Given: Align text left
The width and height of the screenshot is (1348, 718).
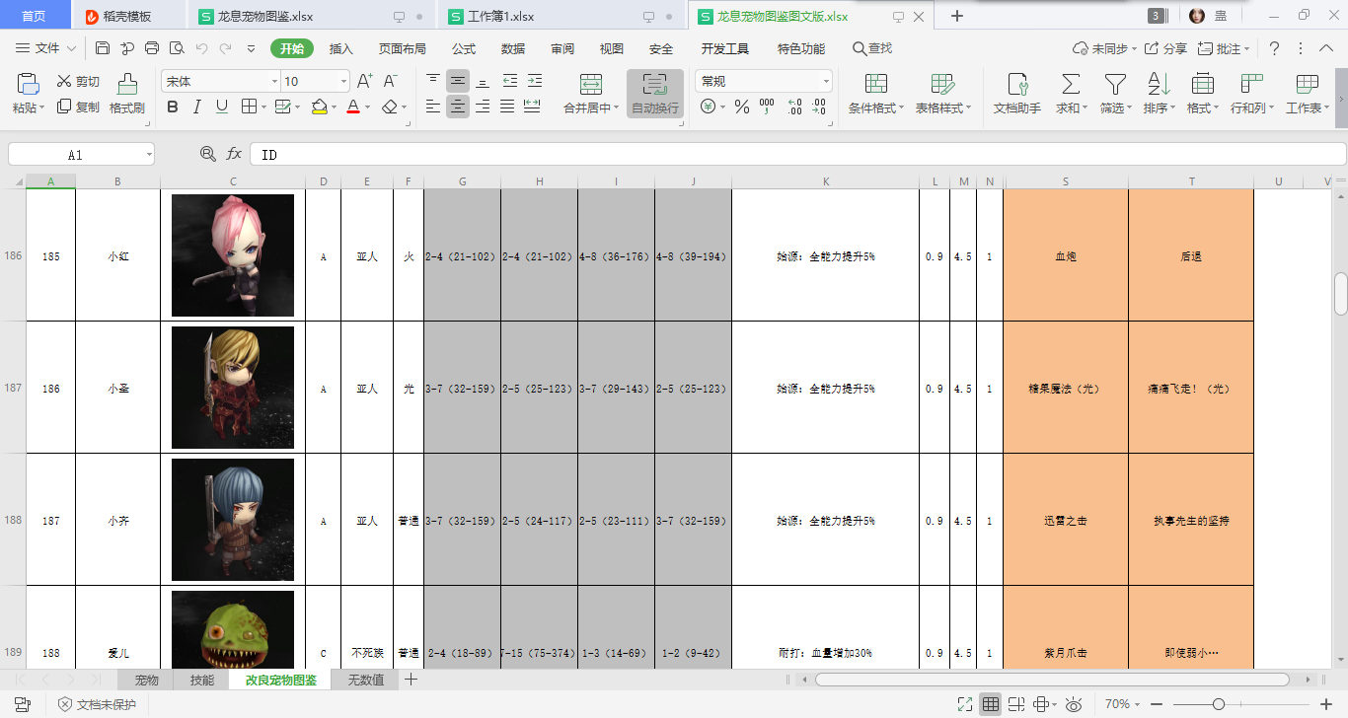Looking at the screenshot, I should coord(433,107).
